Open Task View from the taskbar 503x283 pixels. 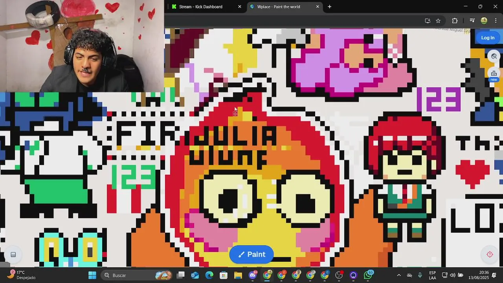pyautogui.click(x=181, y=275)
